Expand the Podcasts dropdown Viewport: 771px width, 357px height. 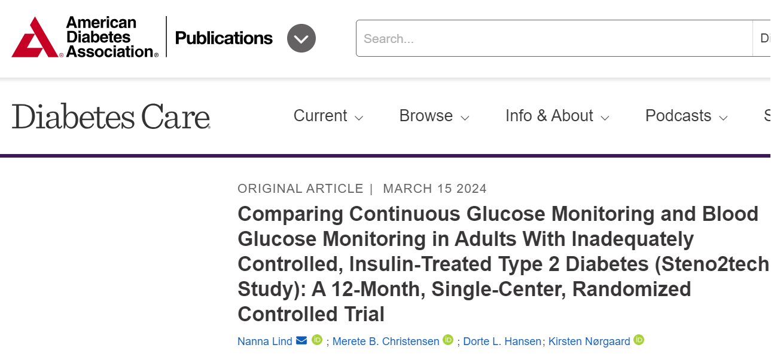pos(686,116)
